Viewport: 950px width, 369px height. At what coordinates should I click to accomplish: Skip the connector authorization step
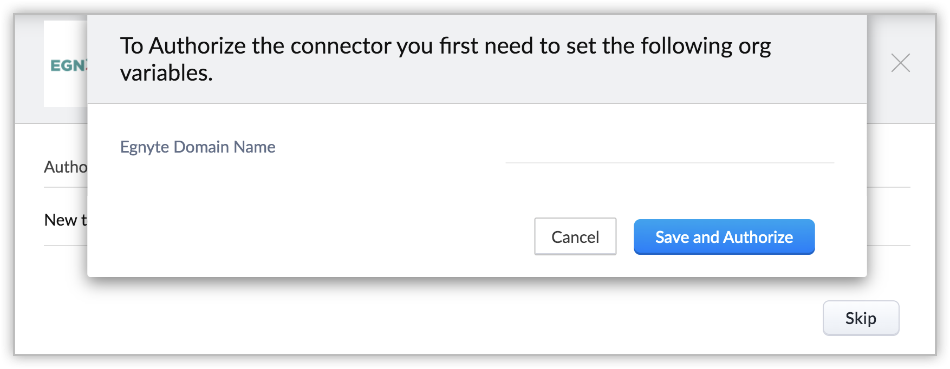pos(860,318)
